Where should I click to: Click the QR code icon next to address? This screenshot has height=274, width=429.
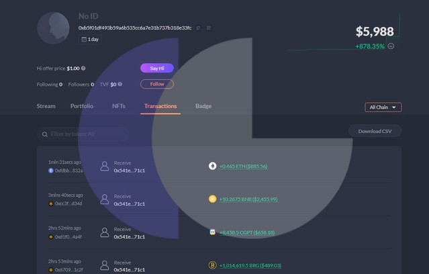tap(209, 28)
